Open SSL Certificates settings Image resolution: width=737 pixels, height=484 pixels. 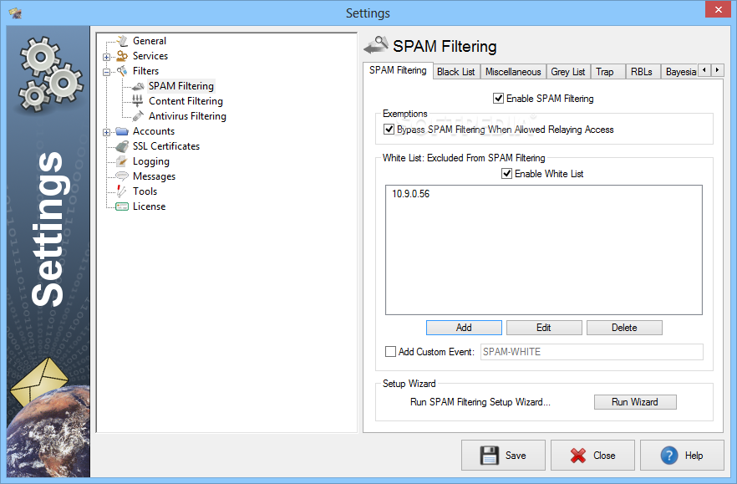click(x=166, y=146)
